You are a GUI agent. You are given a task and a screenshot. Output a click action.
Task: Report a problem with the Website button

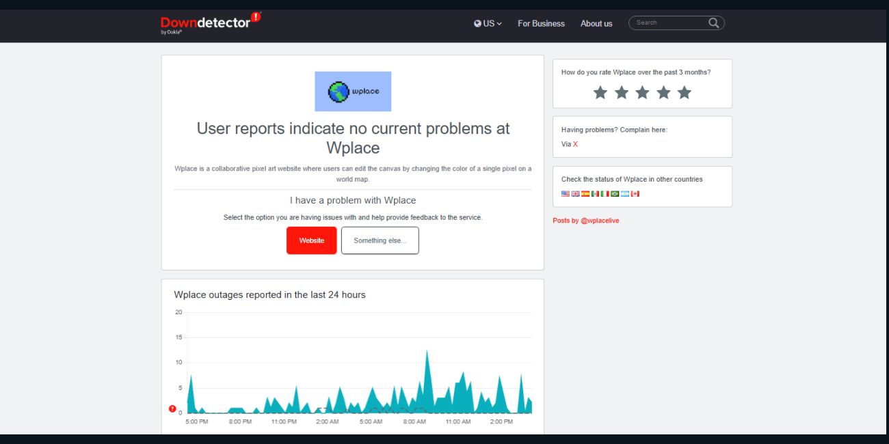click(x=311, y=240)
